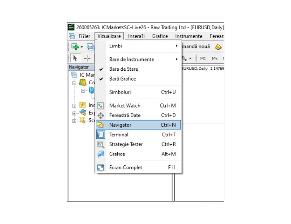Click the application icon in title bar
The width and height of the screenshot is (291, 224).
[71, 27]
